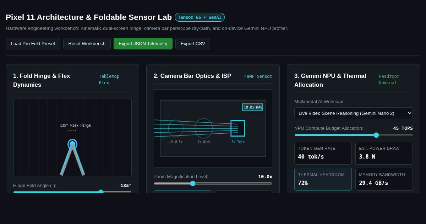Click the Tabletop Flex status text
The width and height of the screenshot is (426, 224).
coord(109,80)
